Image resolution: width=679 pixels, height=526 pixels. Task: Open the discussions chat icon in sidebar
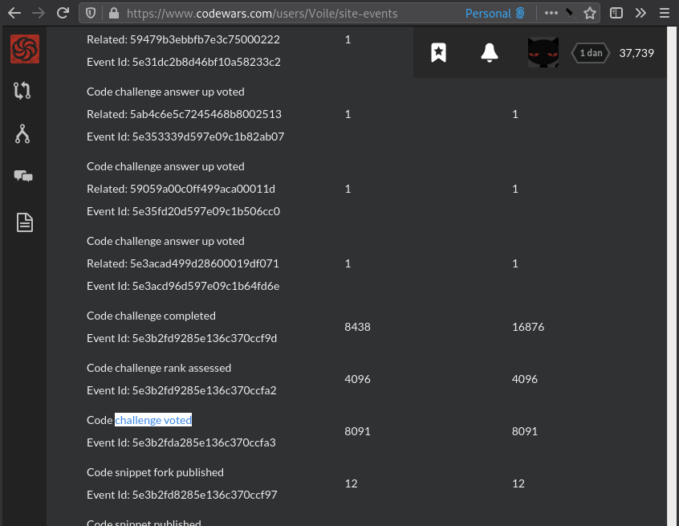(x=23, y=176)
